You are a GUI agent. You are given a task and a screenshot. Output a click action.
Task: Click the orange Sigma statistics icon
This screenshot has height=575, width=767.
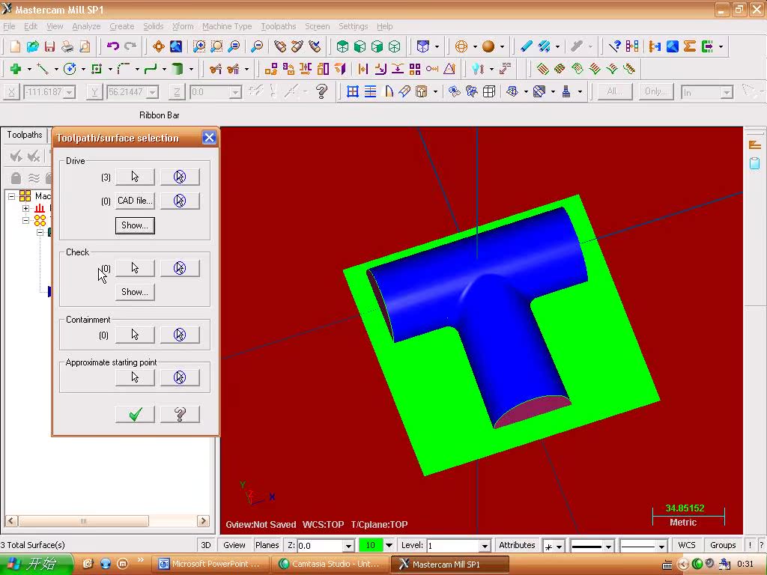[x=690, y=46]
